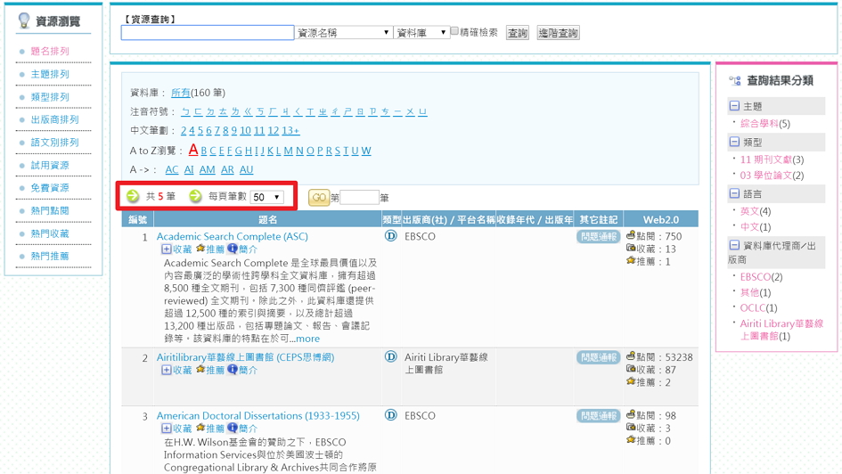This screenshot has width=842, height=474.
Task: Open 免費資源 in sidebar
Action: pyautogui.click(x=50, y=188)
